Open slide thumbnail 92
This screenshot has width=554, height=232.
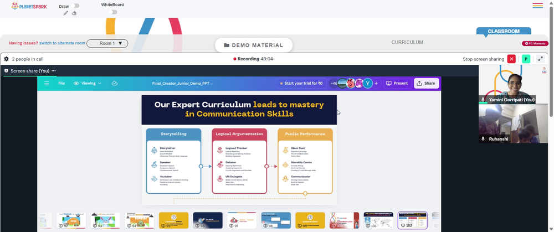click(x=71, y=220)
